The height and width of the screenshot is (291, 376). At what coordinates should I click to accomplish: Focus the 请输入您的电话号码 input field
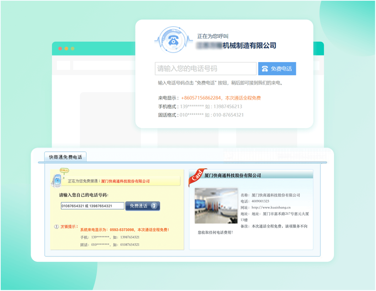[x=205, y=68]
